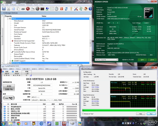Click the Save floppy disk toolbar icon

tap(4, 9)
